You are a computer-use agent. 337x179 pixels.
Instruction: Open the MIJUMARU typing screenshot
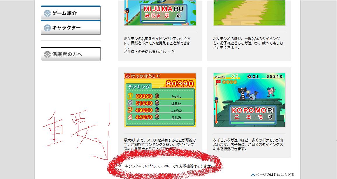[x=160, y=13]
